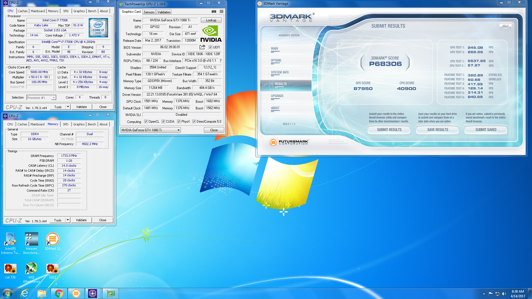This screenshot has width=532, height=299.
Task: Click the Lookup button in GPU-Z
Action: tap(211, 20)
